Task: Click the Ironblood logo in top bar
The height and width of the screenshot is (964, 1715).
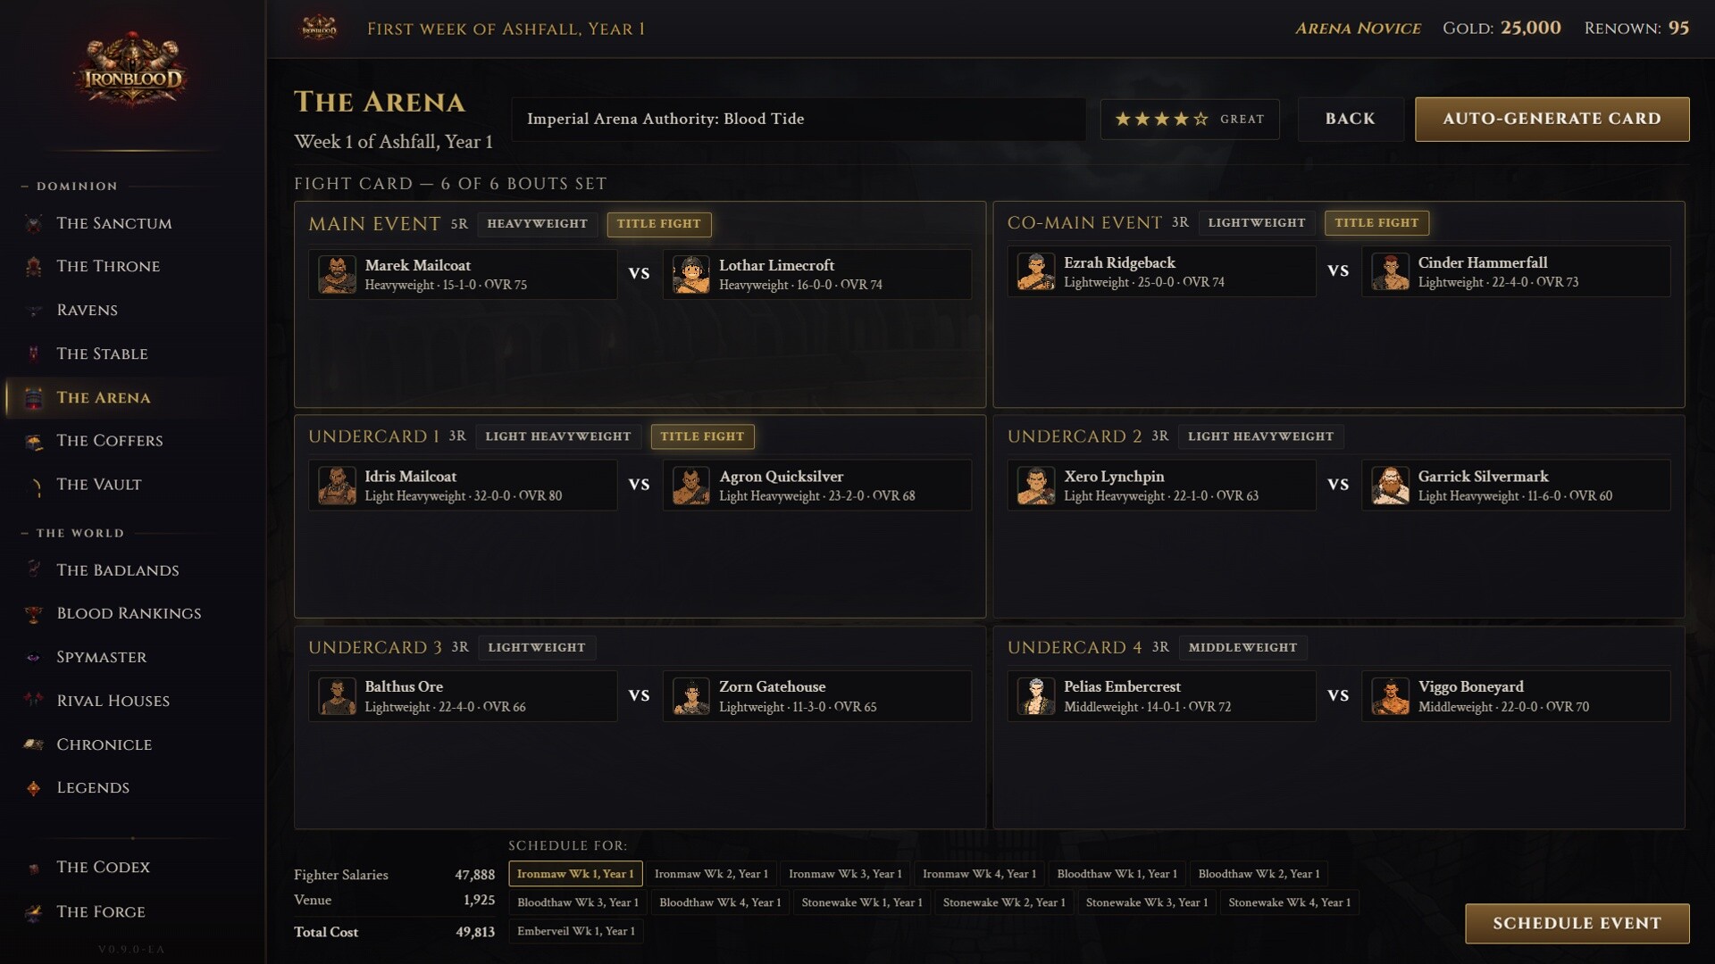Action: 319,29
